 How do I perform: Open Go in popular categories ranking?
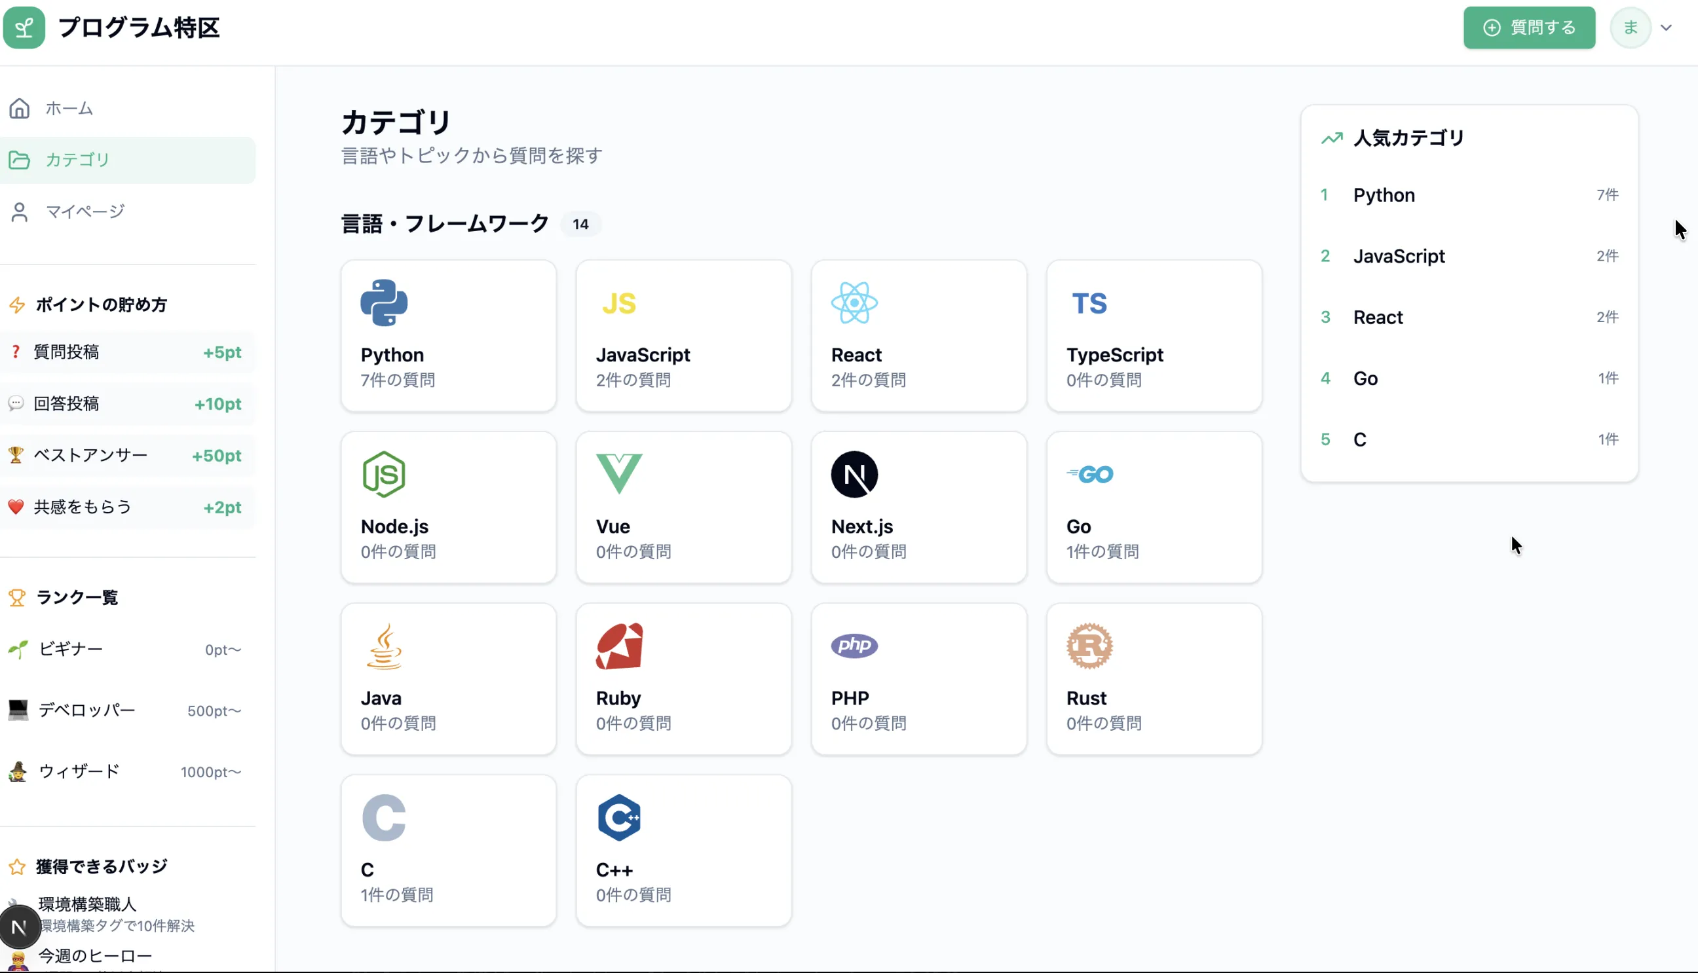(1365, 378)
